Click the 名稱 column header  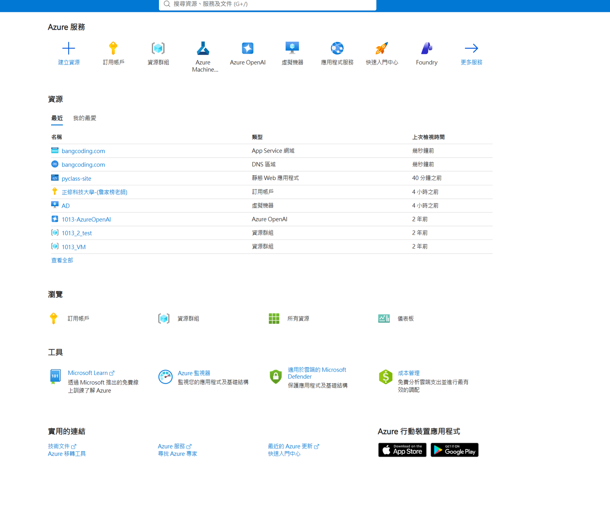click(x=56, y=137)
